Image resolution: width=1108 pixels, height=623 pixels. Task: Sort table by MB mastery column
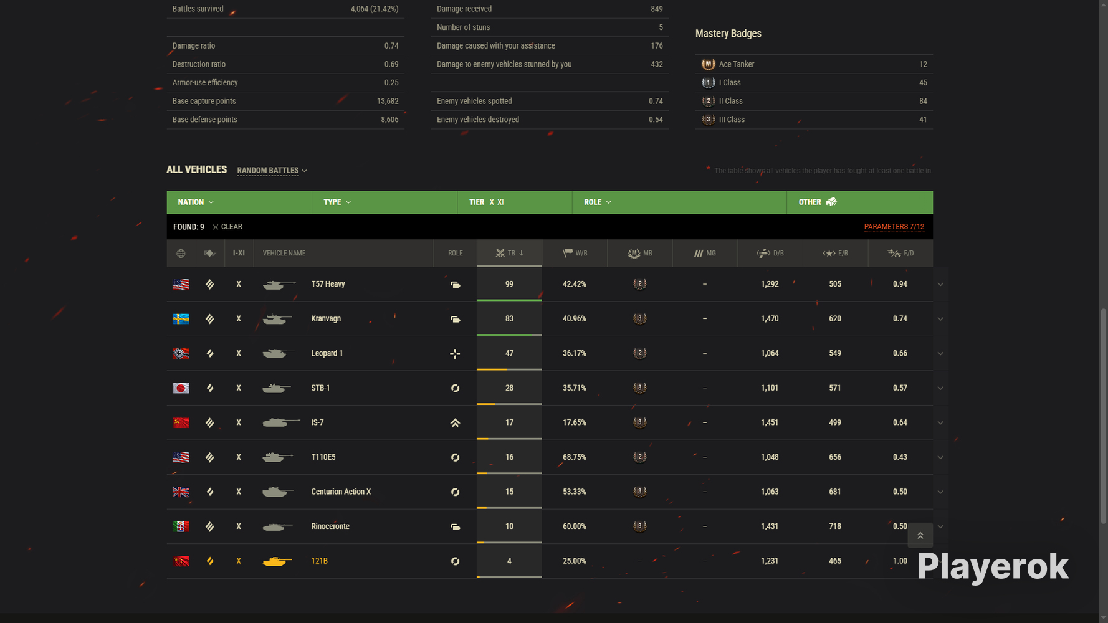639,254
